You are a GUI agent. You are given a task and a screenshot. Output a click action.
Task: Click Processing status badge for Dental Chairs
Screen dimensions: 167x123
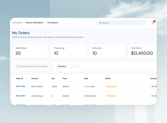pyautogui.click(x=111, y=96)
